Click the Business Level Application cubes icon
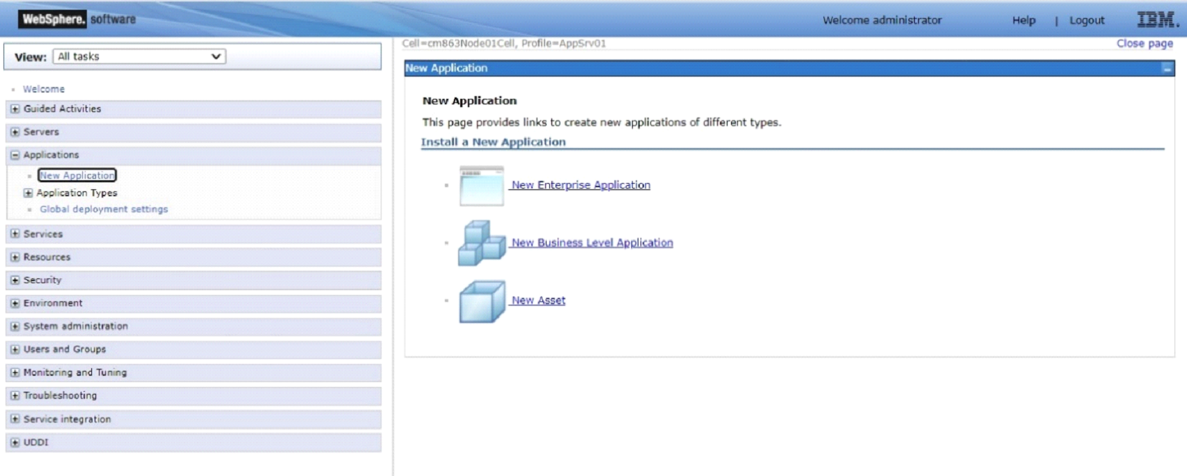The image size is (1187, 476). pos(481,243)
